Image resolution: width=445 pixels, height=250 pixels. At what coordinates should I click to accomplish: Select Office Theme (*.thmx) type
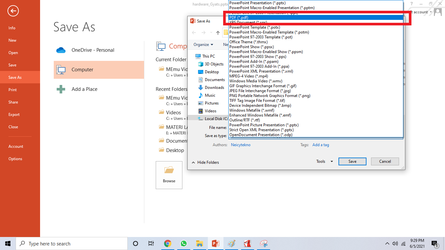point(316,42)
